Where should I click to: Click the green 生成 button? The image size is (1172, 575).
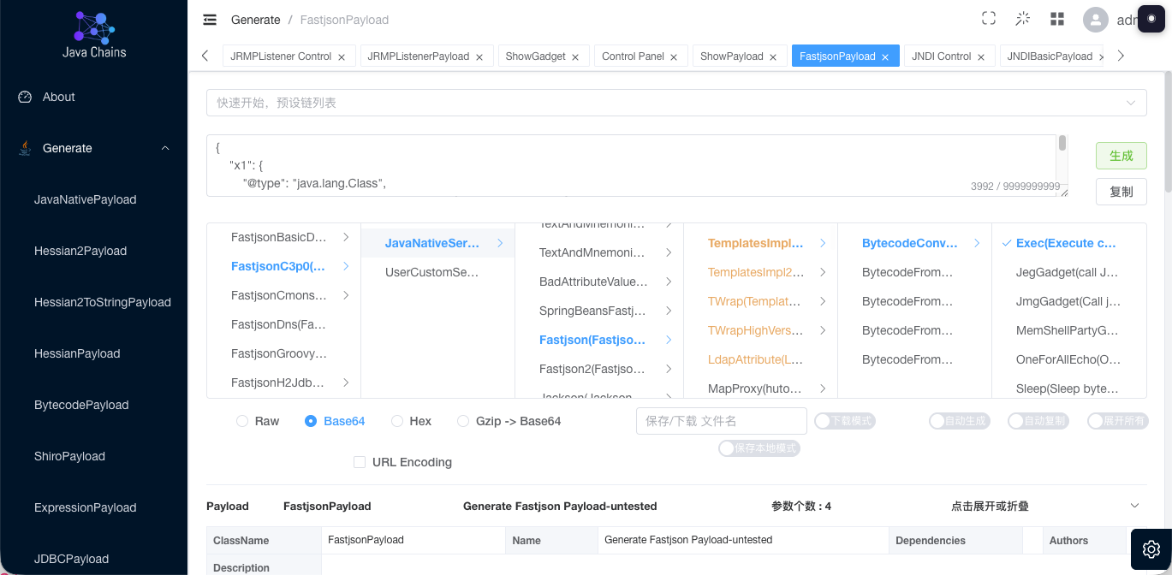(1121, 156)
